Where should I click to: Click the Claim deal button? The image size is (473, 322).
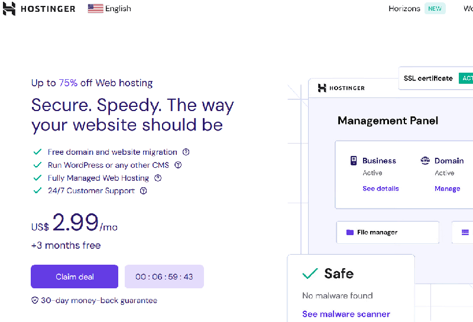pos(74,277)
